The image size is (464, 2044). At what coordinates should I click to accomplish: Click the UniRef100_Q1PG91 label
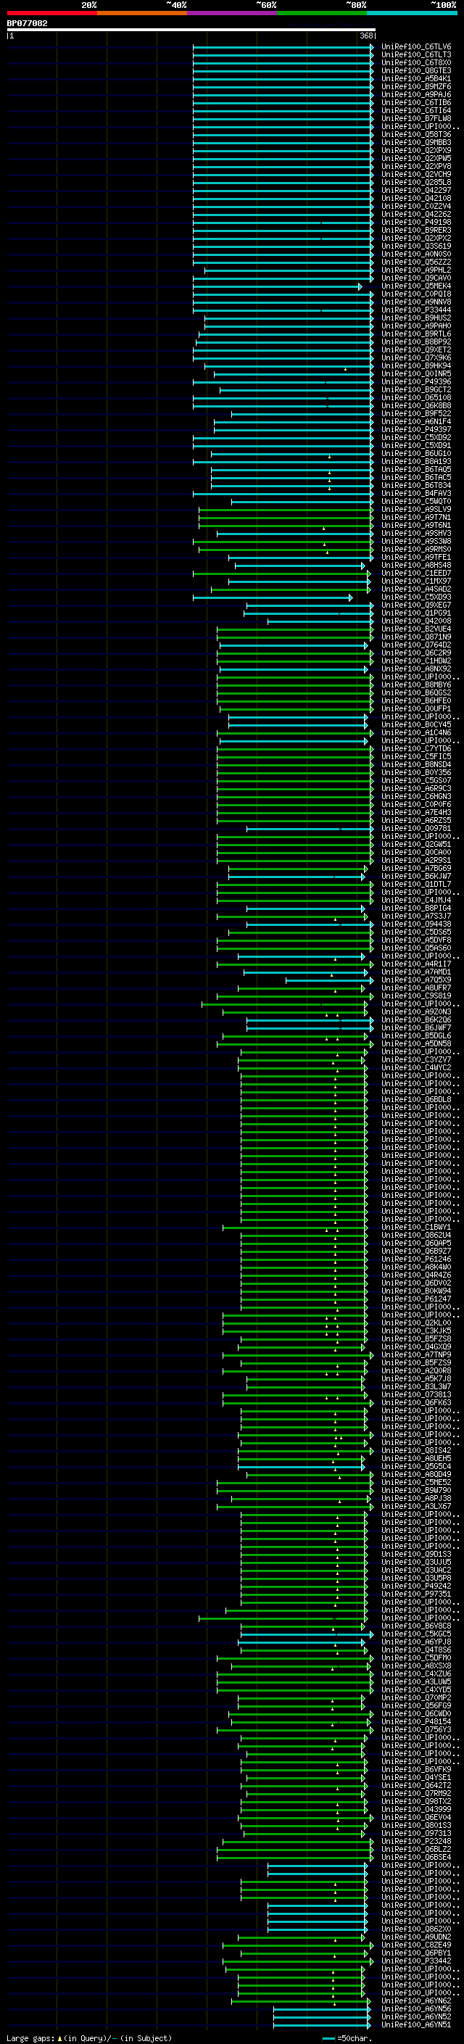(x=416, y=613)
